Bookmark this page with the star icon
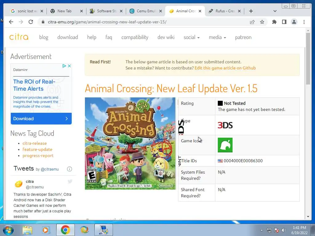The width and height of the screenshot is (315, 236). (x=262, y=22)
